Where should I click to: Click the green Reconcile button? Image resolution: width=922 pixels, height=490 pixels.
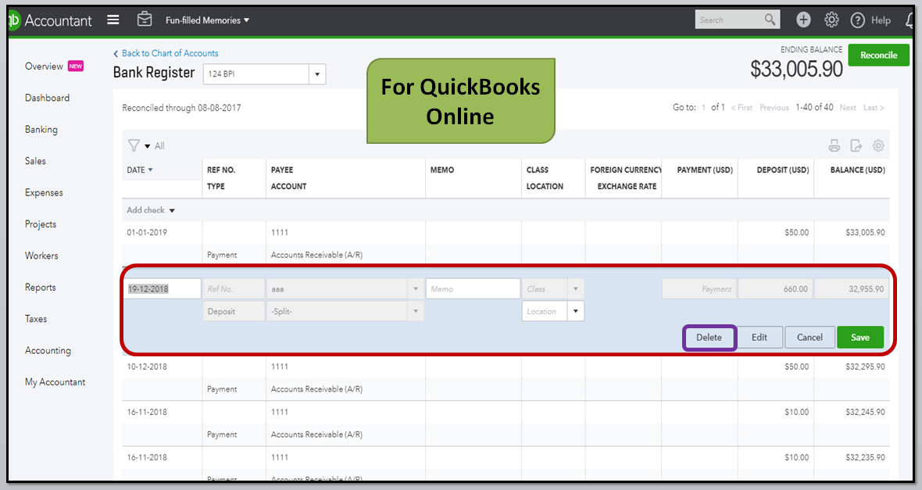pos(878,55)
